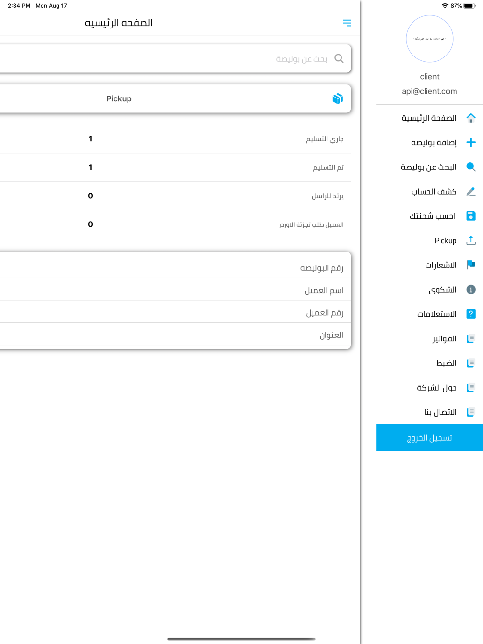Open الاتصال بنا menu entry

pos(430,412)
